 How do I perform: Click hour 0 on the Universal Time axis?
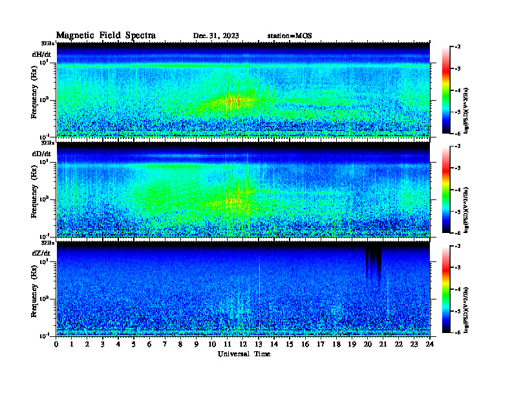(56, 345)
